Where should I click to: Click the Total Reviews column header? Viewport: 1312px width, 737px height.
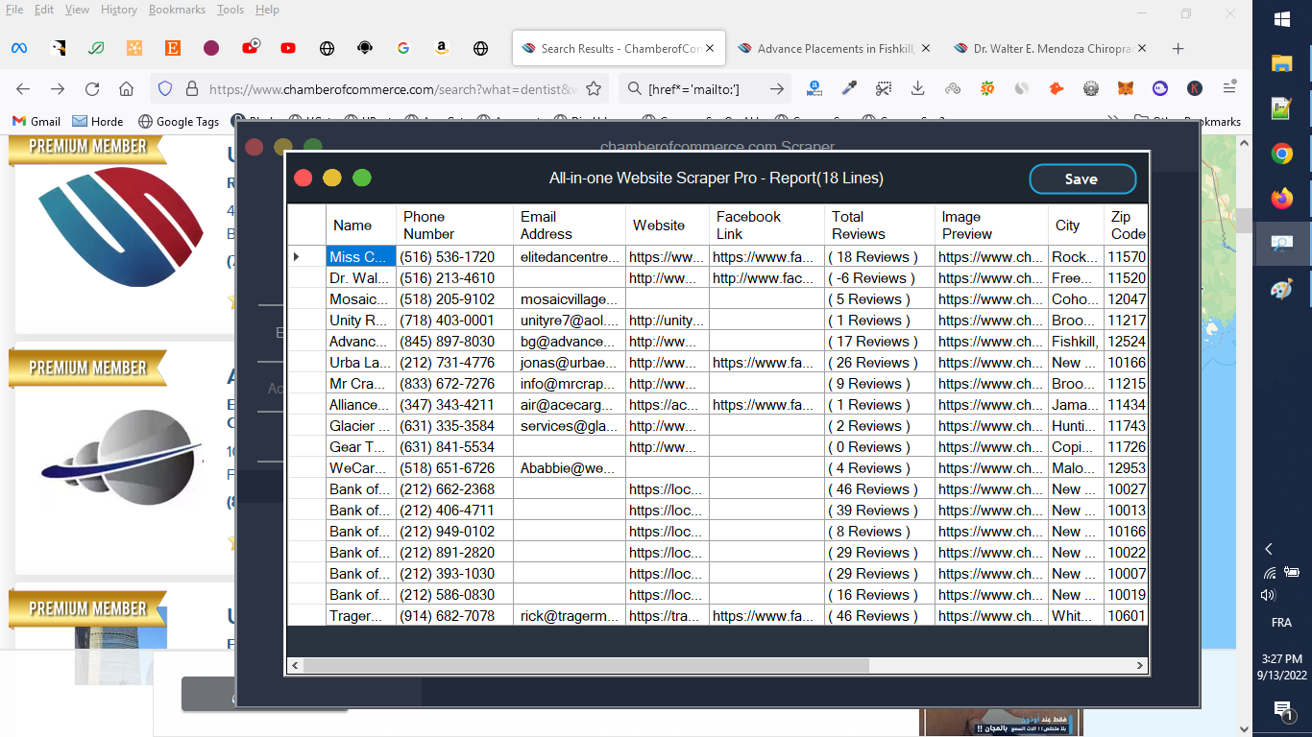click(880, 226)
